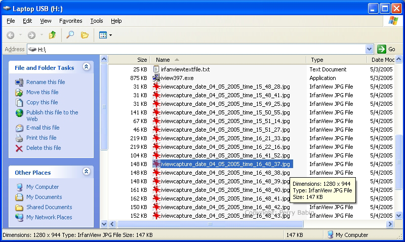This screenshot has width=405, height=242.
Task: Select file iviewcapture time_15_50_55.jpg
Action: [x=225, y=112]
